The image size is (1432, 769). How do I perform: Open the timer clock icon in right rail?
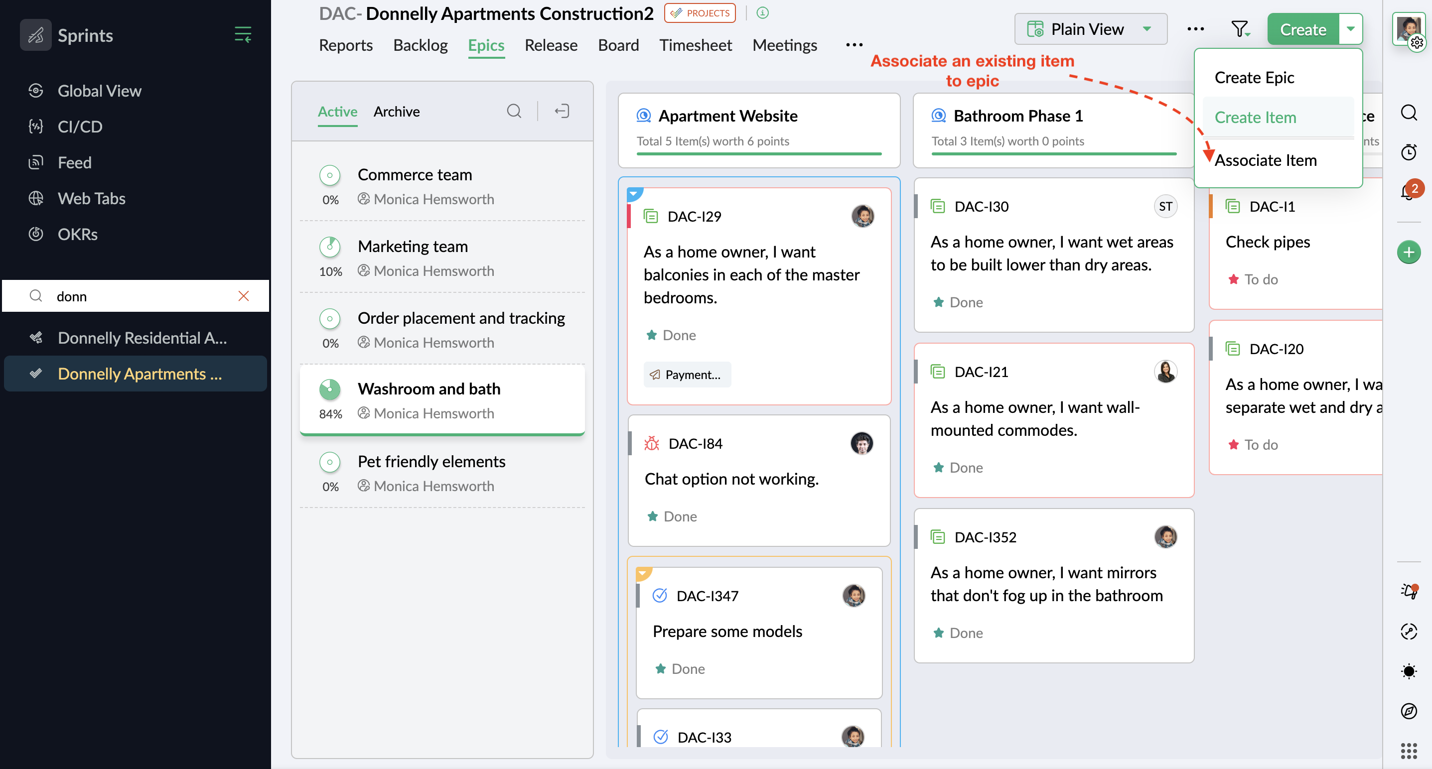[1408, 152]
